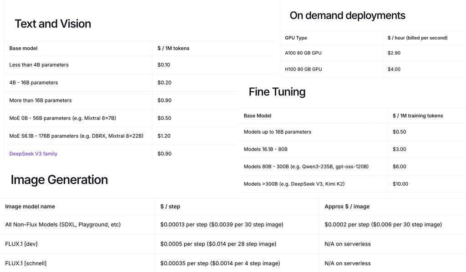Select the FLUX.1 [schnell] model name

coord(26,263)
